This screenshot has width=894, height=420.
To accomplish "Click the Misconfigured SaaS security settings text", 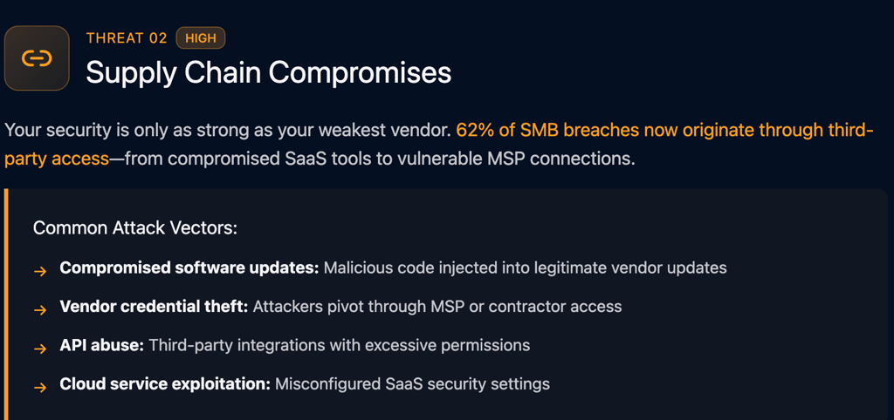I will point(412,383).
